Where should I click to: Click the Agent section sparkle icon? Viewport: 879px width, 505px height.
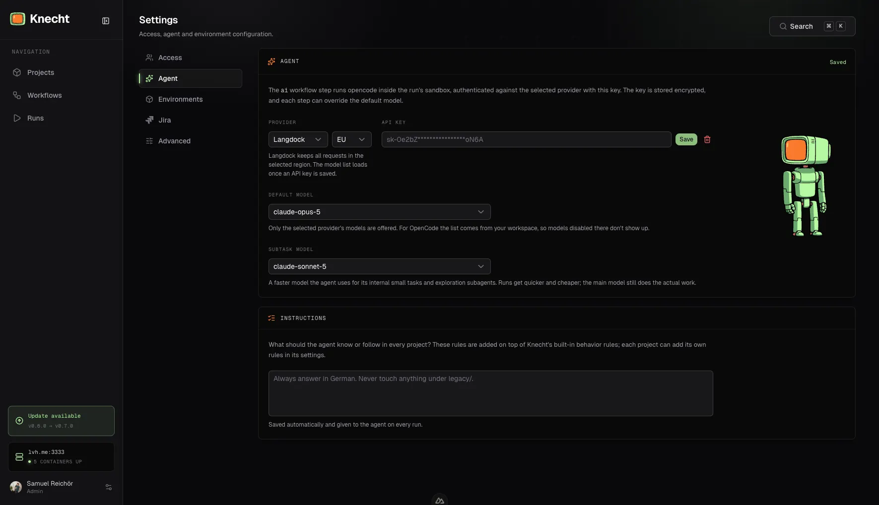[x=271, y=62]
